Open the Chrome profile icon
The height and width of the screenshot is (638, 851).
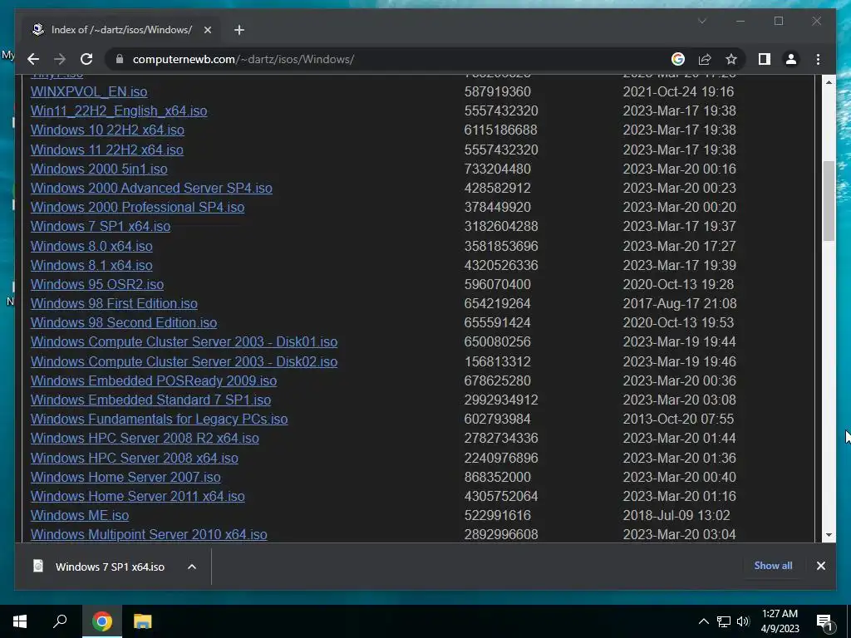pos(791,59)
